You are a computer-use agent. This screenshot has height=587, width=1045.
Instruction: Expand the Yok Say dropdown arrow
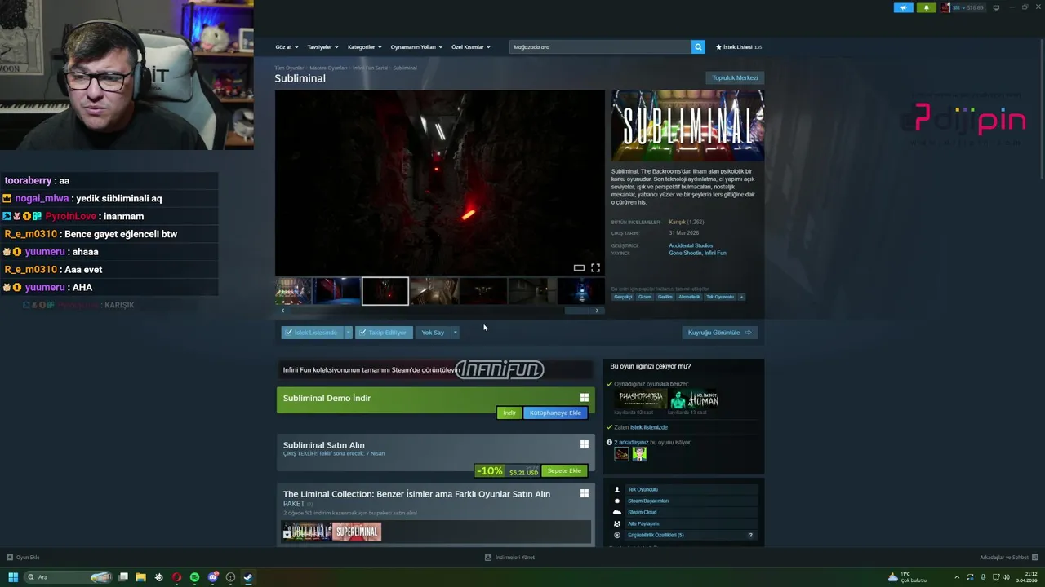point(455,333)
